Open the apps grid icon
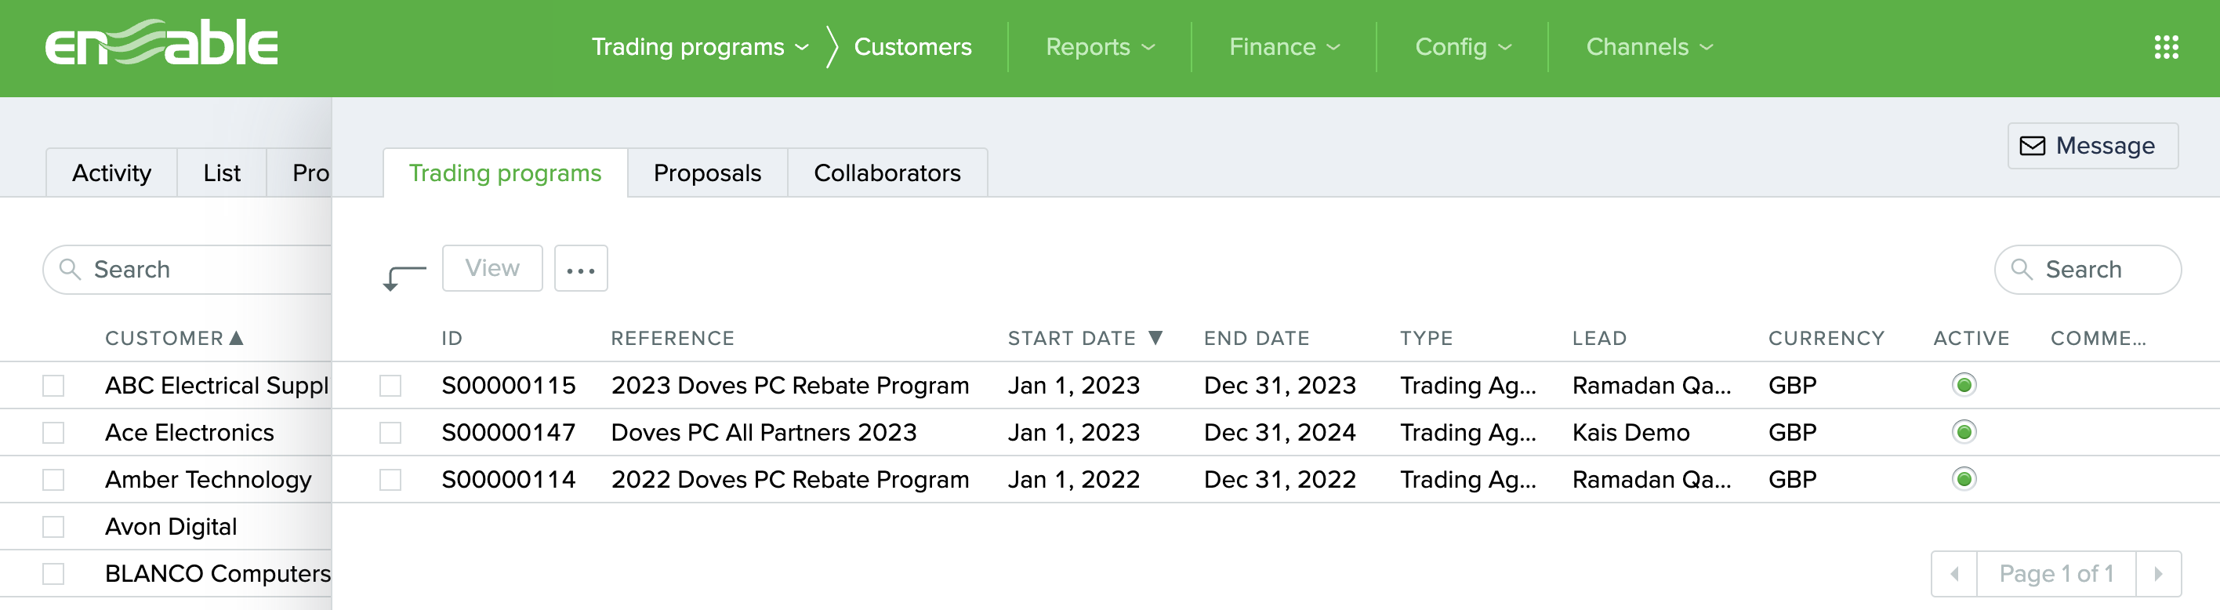 (2166, 46)
